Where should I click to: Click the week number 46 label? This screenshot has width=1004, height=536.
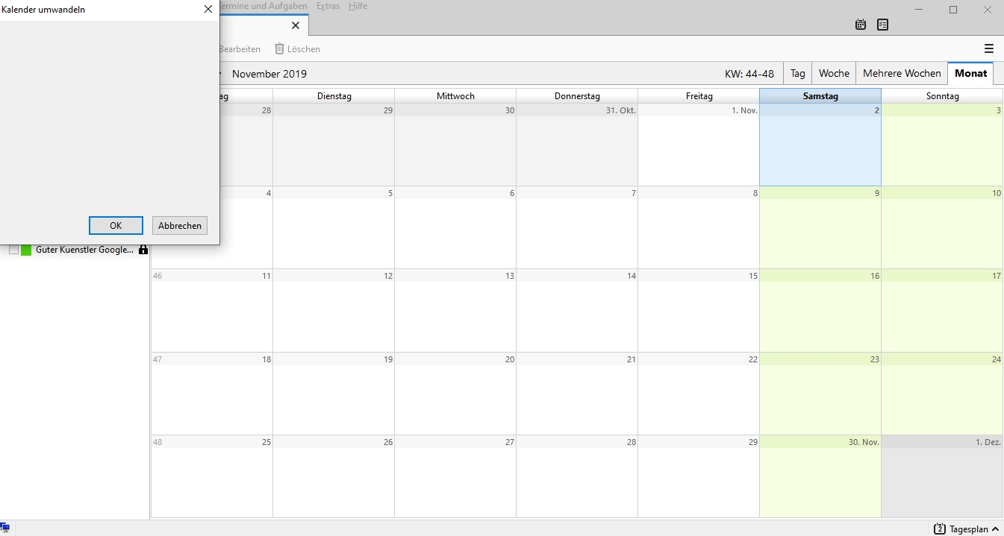[x=158, y=276]
